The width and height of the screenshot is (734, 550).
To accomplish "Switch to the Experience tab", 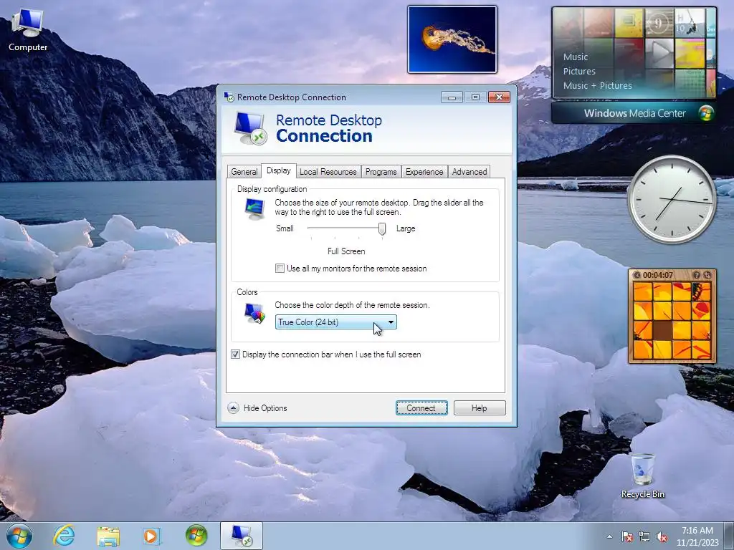I will coord(424,172).
